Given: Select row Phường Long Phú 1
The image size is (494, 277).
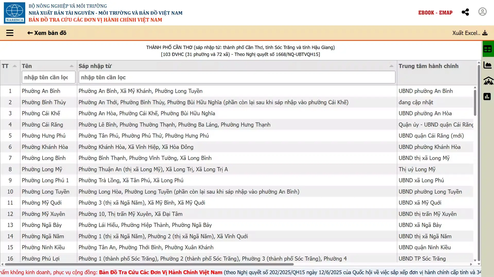Looking at the screenshot, I should [x=237, y=180].
